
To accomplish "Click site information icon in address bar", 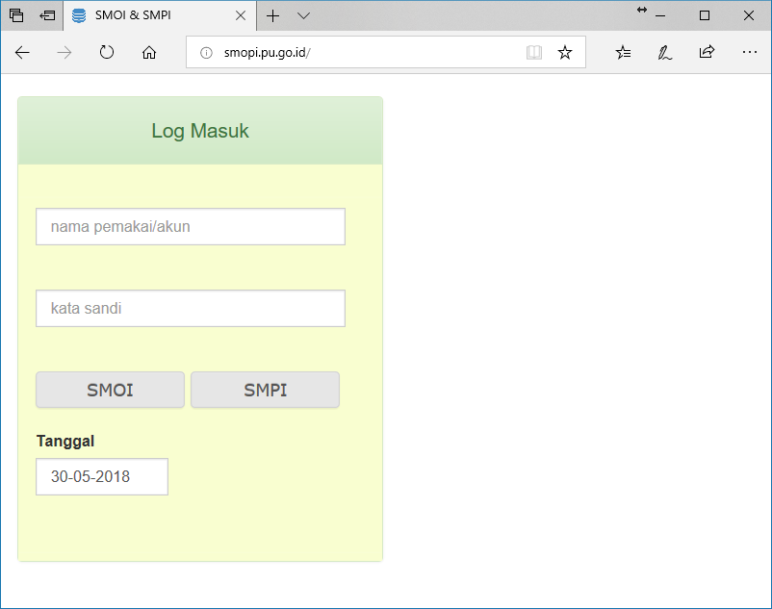I will pos(205,53).
